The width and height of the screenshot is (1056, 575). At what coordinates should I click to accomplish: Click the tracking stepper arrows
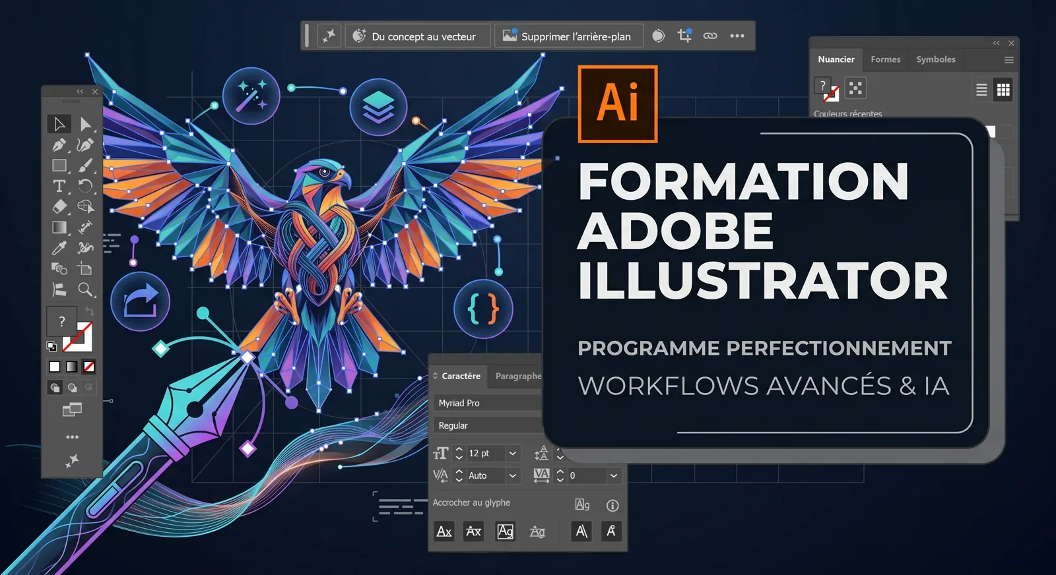(560, 475)
